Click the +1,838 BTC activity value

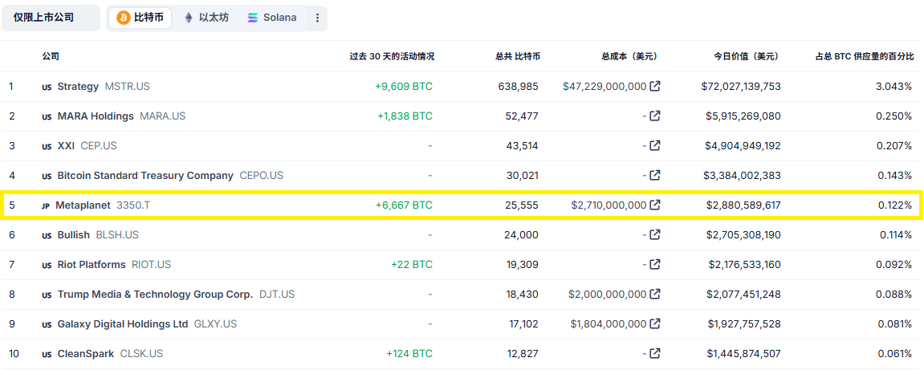[405, 116]
